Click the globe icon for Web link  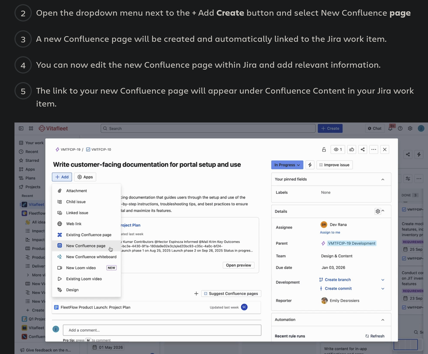pos(60,223)
